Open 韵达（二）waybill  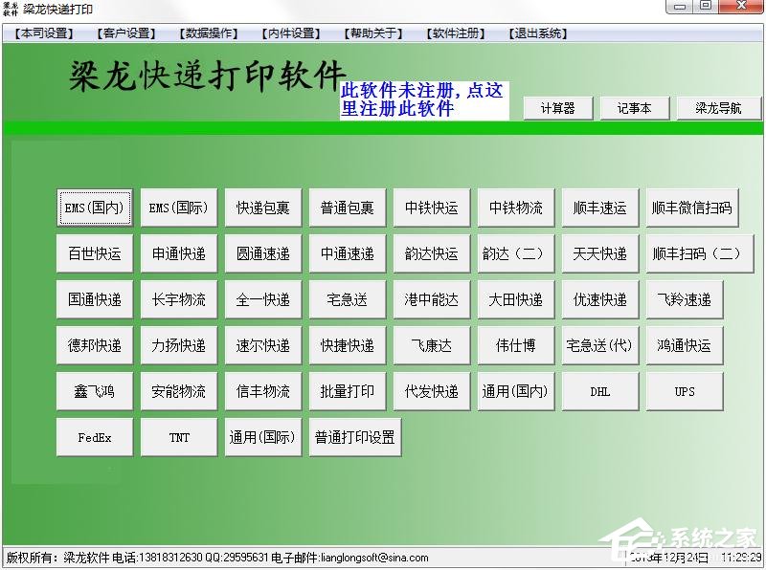coord(516,253)
